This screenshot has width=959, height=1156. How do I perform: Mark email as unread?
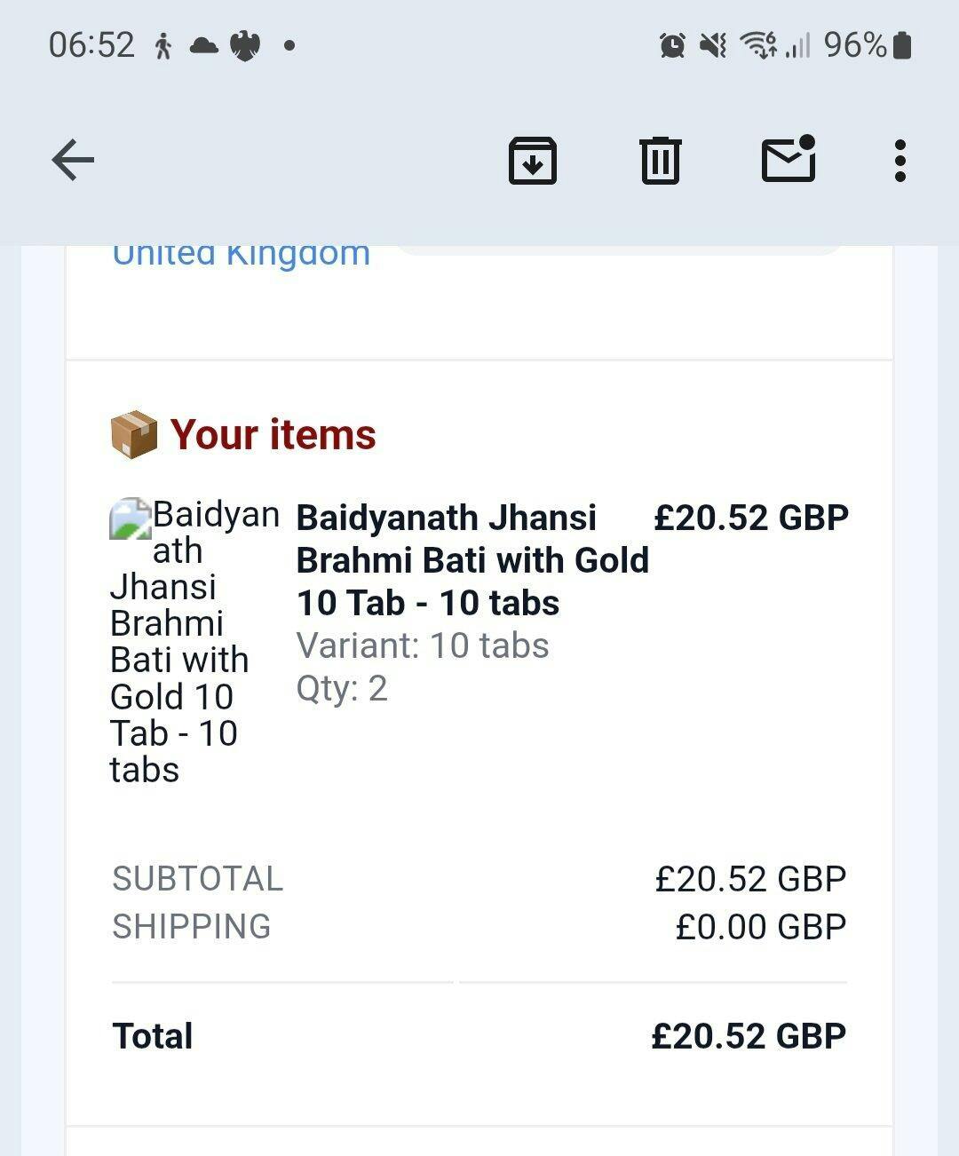[789, 161]
